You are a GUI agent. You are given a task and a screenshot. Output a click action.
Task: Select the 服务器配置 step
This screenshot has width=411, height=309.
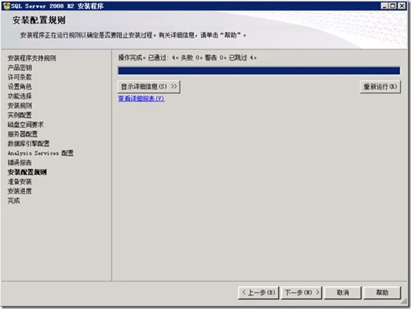tap(22, 134)
